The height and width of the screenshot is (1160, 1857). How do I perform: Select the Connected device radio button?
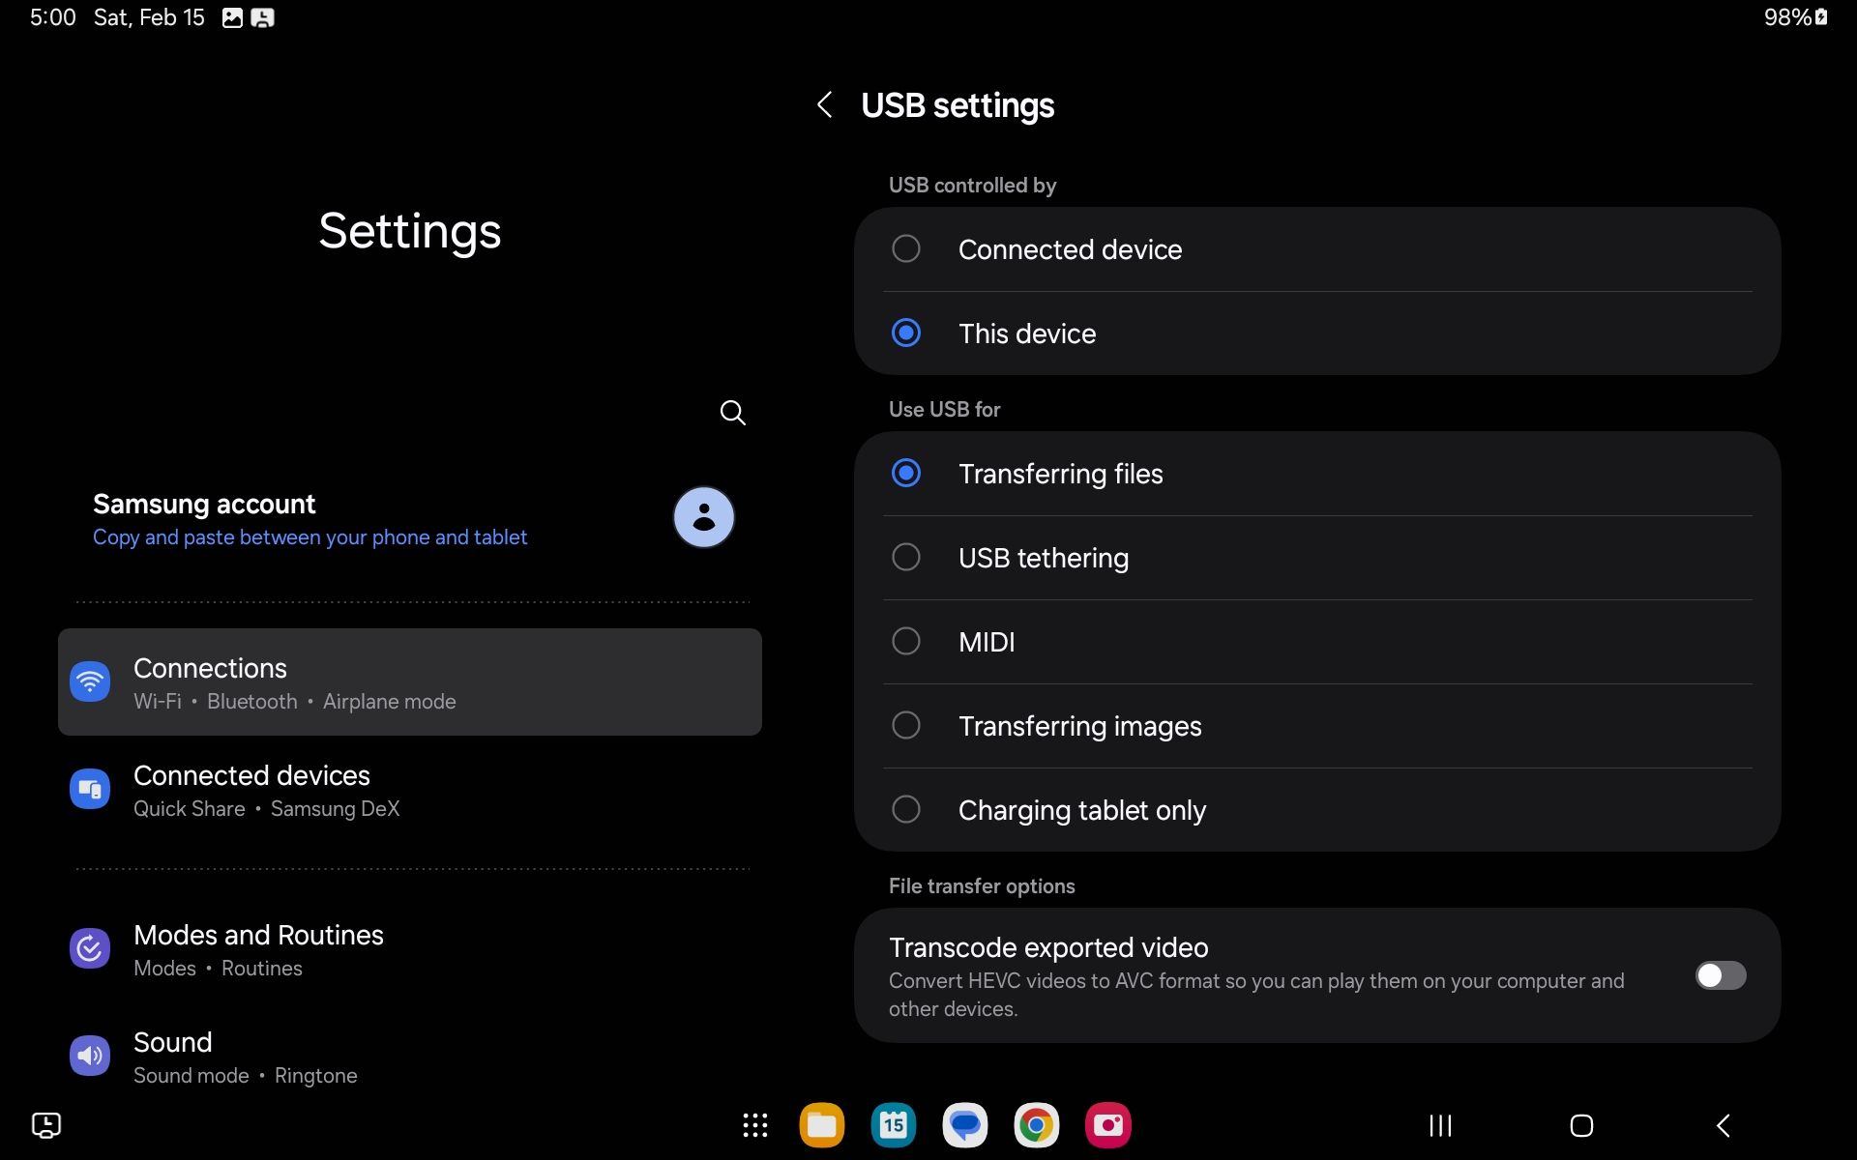pyautogui.click(x=906, y=249)
